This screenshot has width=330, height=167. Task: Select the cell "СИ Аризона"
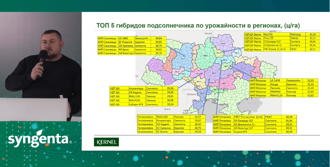(126, 46)
